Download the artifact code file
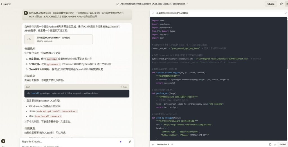This screenshot has height=147, width=288. (275, 144)
